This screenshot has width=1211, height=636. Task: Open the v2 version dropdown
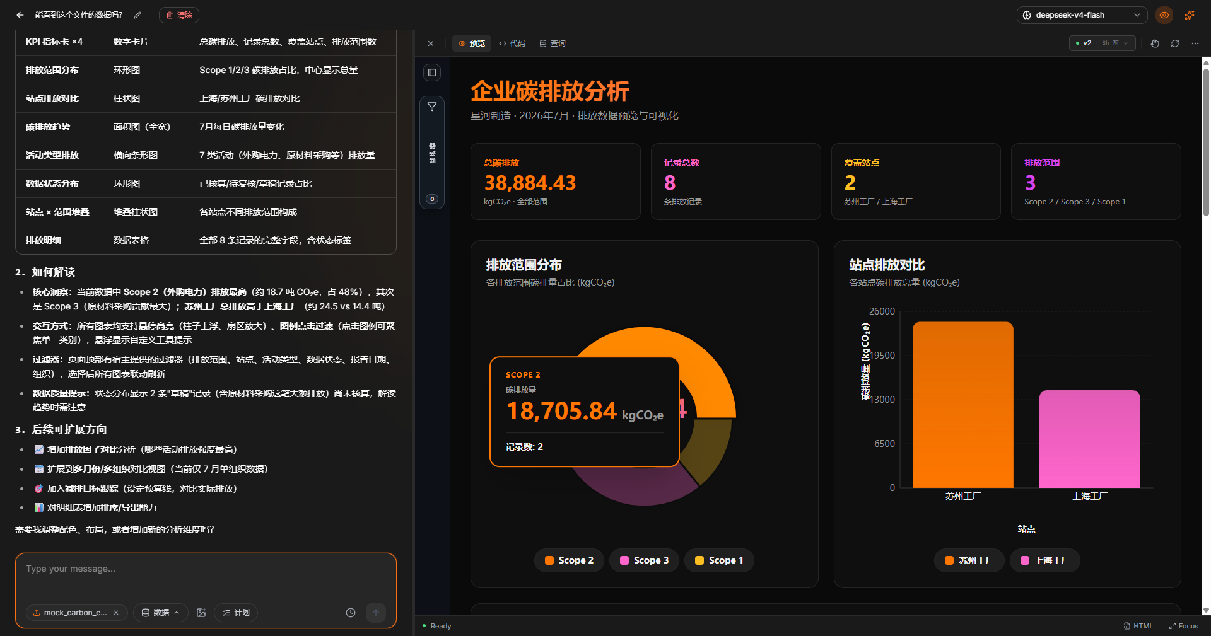[1103, 43]
